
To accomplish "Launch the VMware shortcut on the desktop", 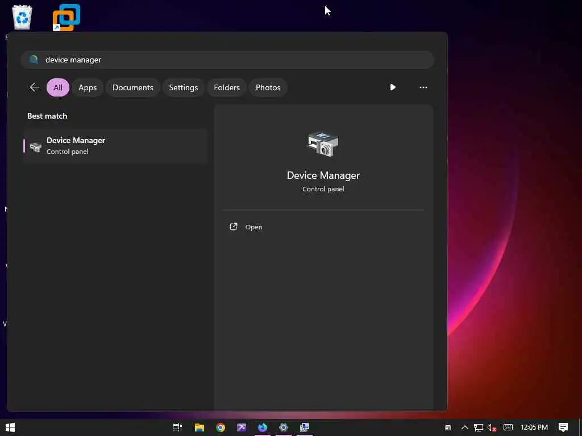I will click(66, 18).
